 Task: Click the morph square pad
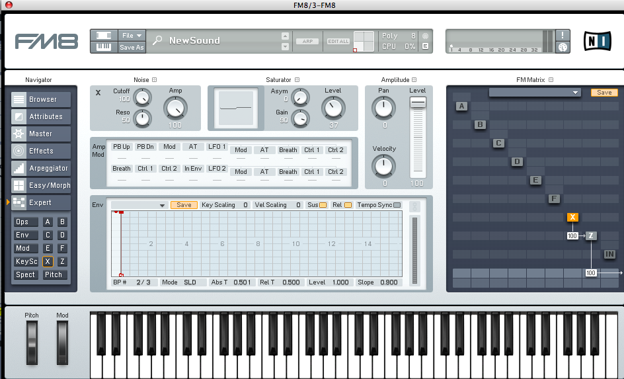364,42
